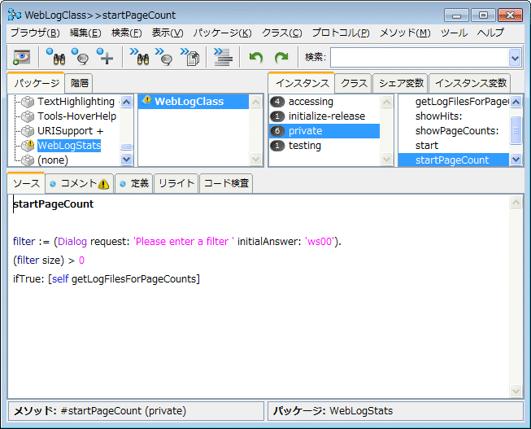531x429 pixels.
Task: Open the search combo box dropdown arrow
Action: (514, 57)
